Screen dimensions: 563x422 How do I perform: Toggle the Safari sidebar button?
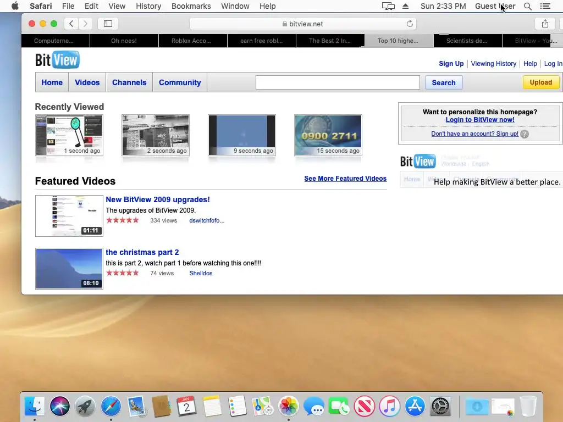coord(108,24)
